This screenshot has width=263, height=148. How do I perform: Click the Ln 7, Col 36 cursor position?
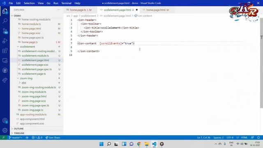coord(204,137)
